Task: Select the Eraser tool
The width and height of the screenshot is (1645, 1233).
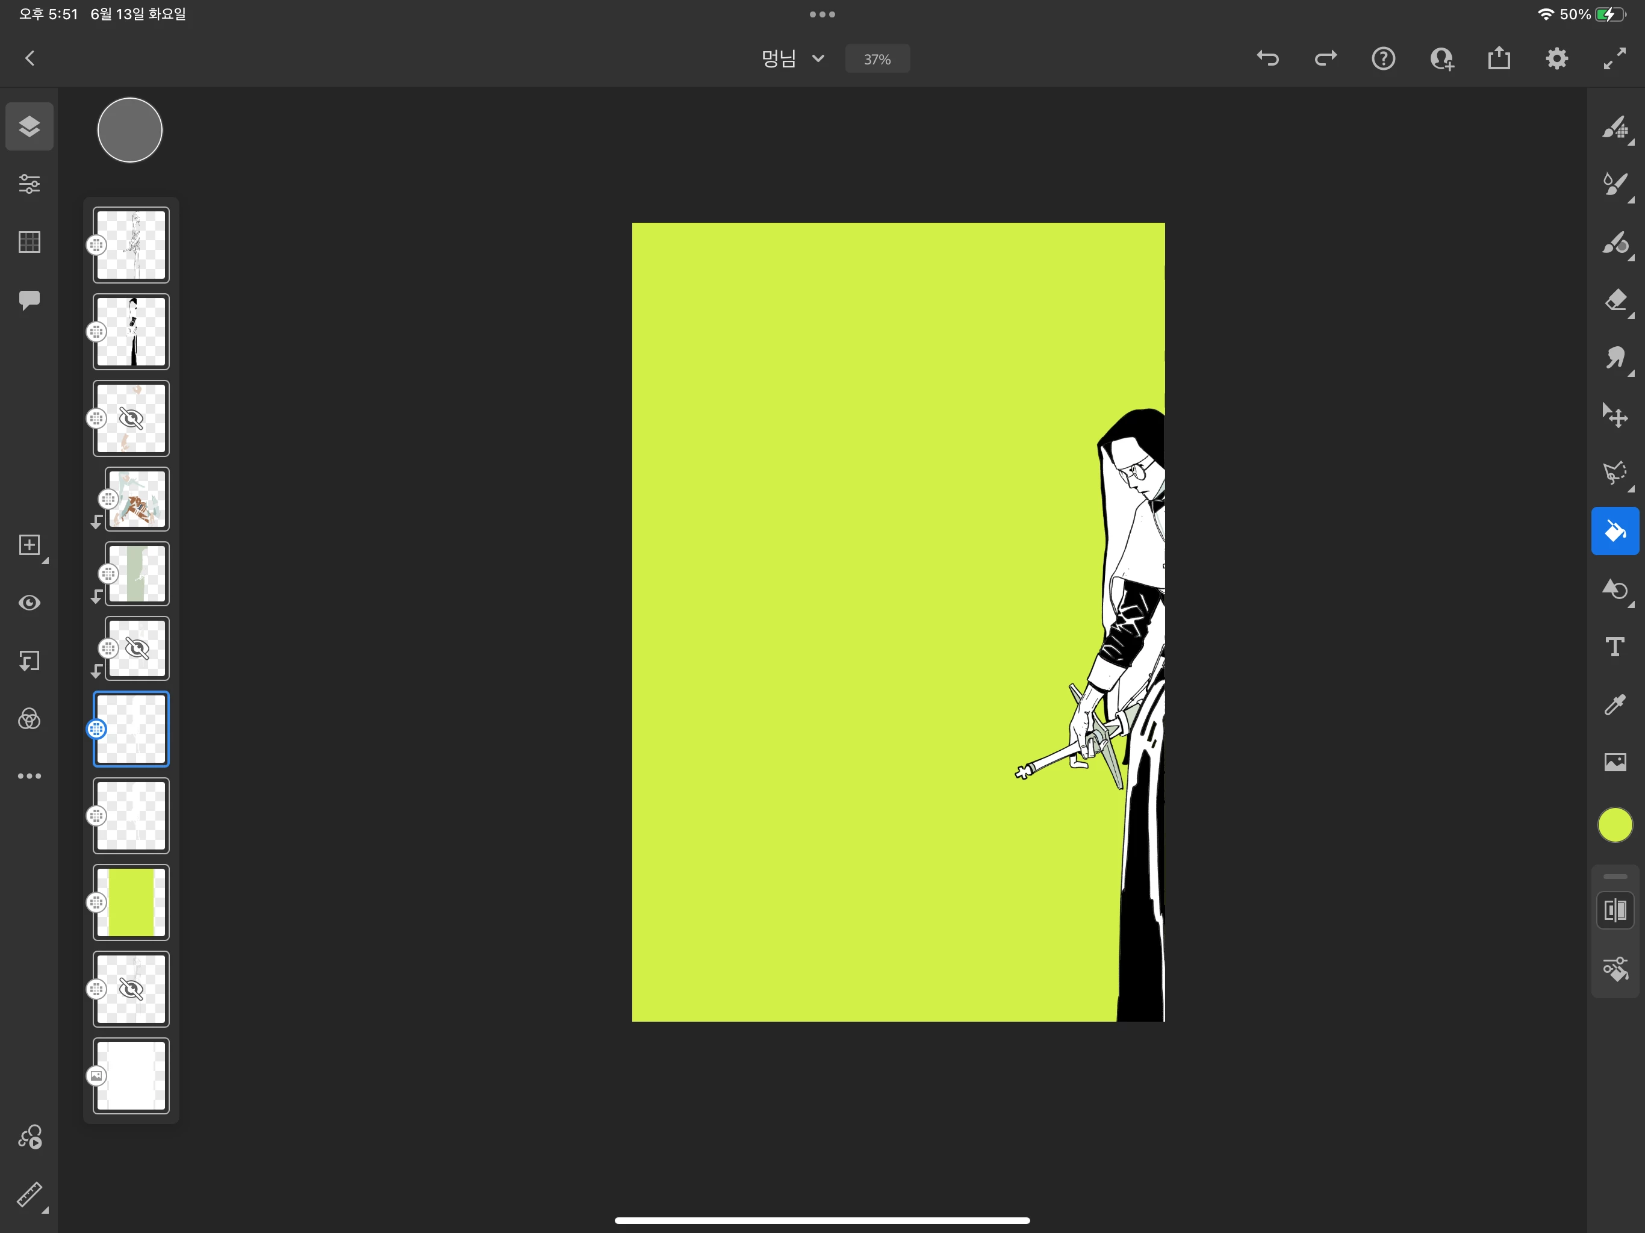Action: click(x=1614, y=300)
